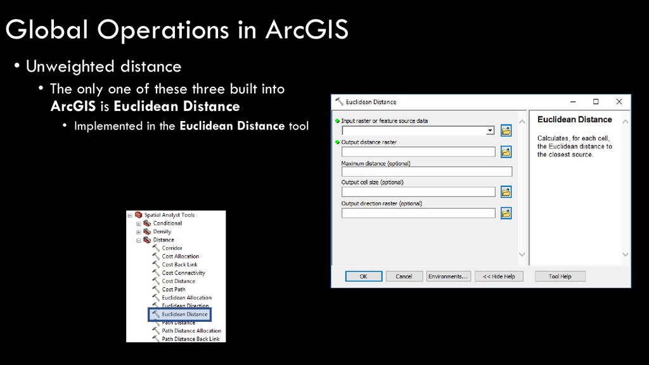
Task: Collapse the Distance toolset
Action: click(139, 240)
